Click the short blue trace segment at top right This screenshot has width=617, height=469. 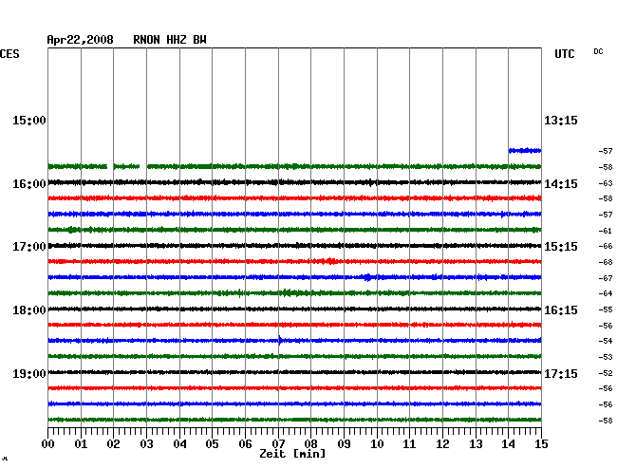tap(525, 150)
